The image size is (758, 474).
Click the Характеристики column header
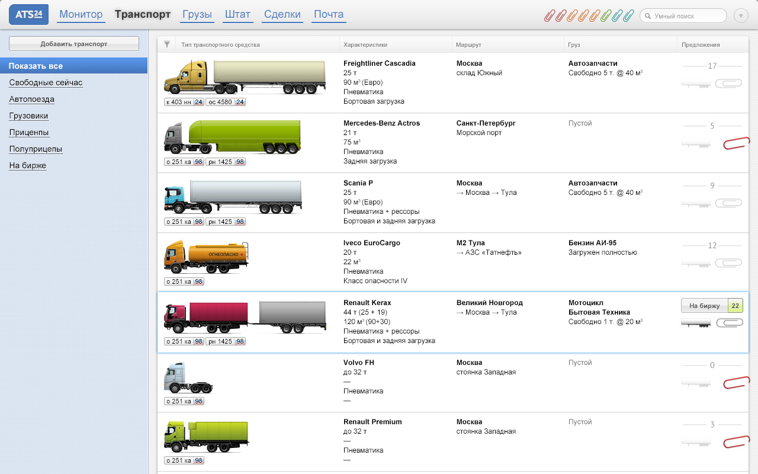(365, 44)
